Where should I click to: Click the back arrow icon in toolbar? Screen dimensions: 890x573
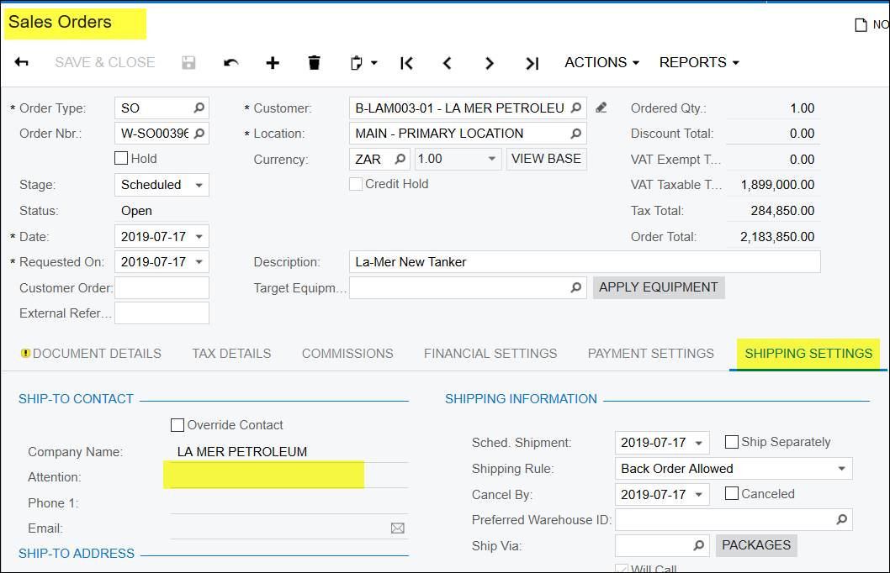click(x=22, y=62)
